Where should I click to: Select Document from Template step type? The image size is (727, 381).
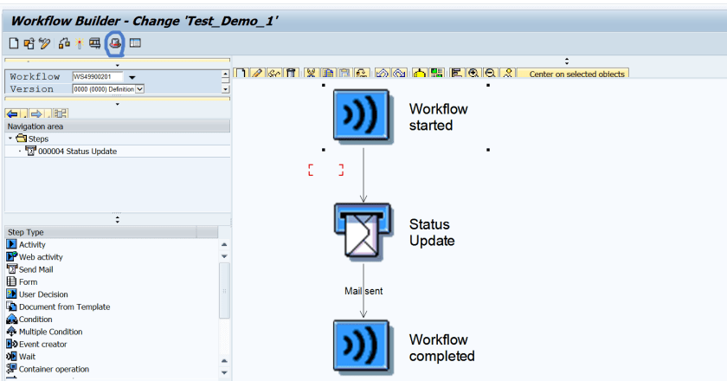[64, 307]
